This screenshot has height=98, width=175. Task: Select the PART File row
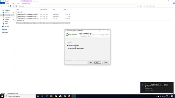coord(43,18)
